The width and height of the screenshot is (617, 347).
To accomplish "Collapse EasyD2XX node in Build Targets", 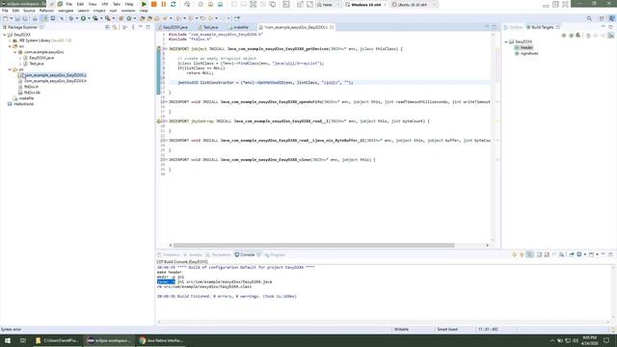I will [506, 41].
